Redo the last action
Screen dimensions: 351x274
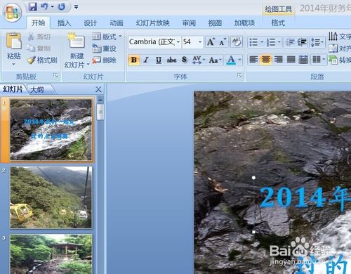(x=62, y=7)
